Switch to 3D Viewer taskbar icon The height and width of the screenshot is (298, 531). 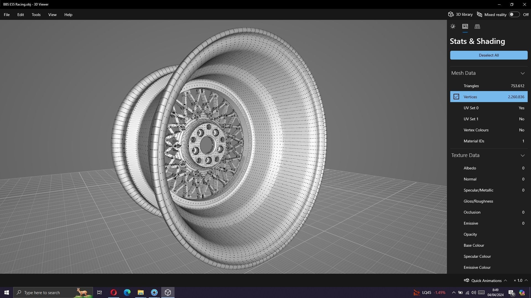[168, 292]
